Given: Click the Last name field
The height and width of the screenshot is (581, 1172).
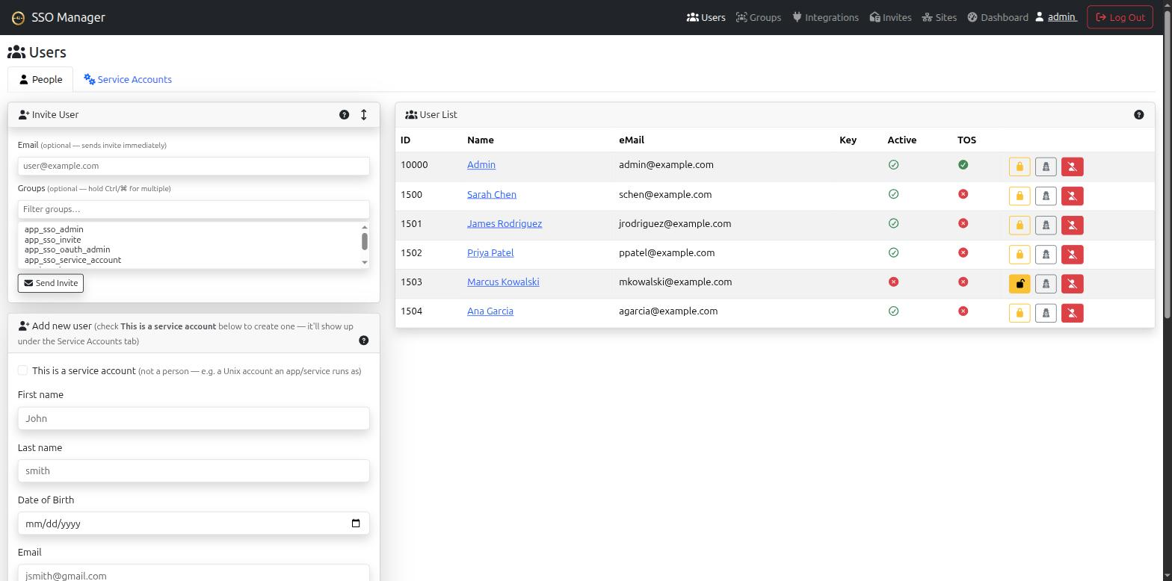Looking at the screenshot, I should point(194,470).
